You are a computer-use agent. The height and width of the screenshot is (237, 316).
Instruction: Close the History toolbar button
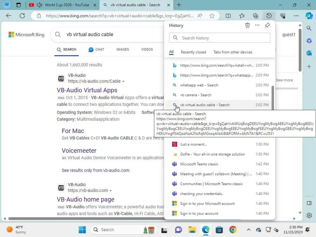point(269,16)
